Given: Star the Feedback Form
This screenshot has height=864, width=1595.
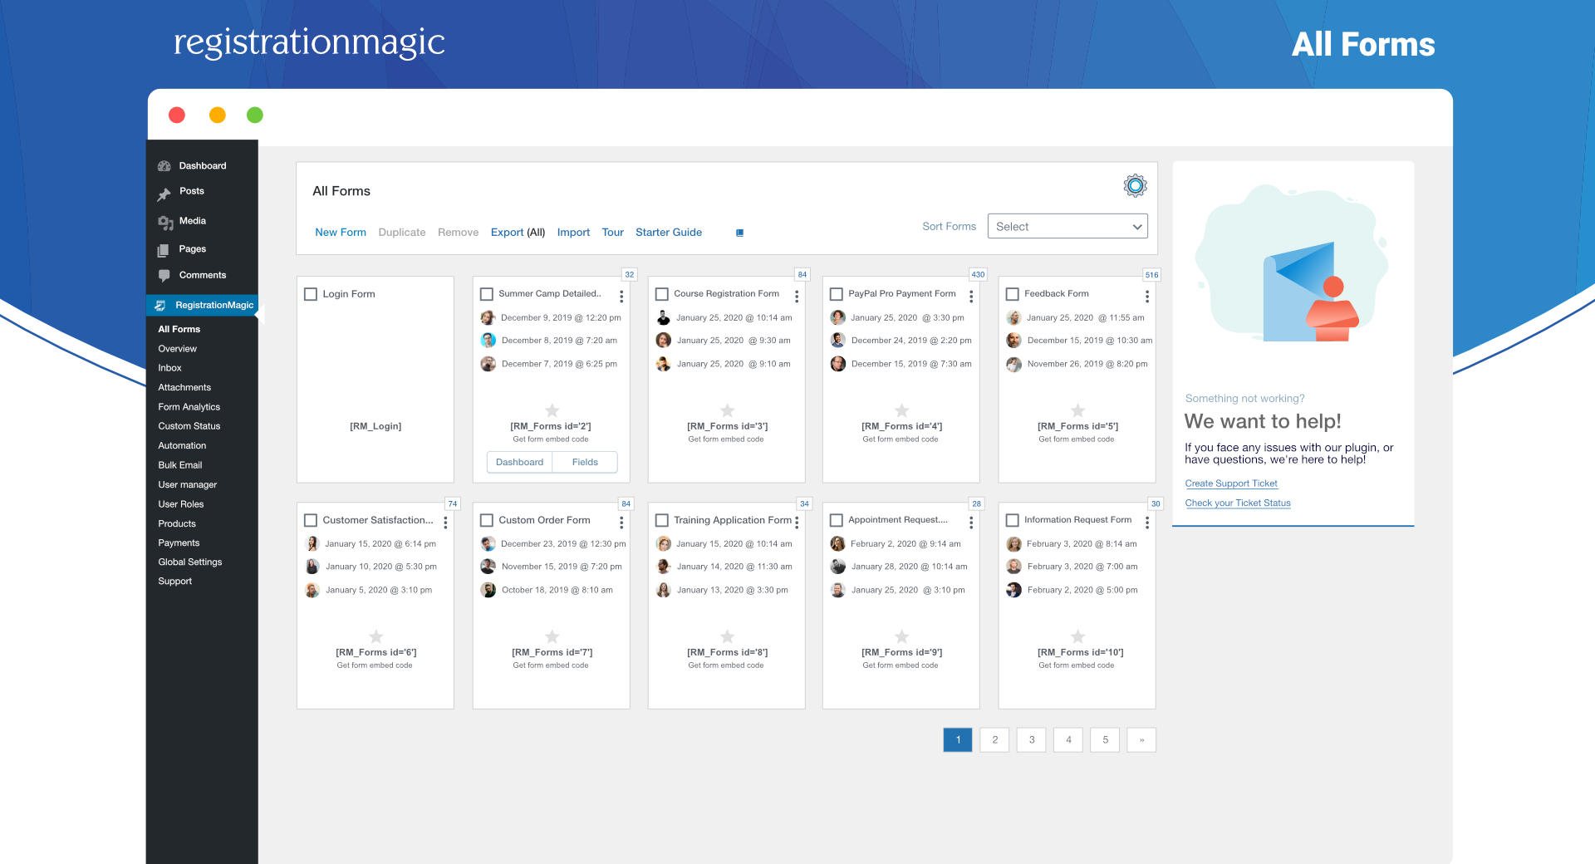Looking at the screenshot, I should pyautogui.click(x=1077, y=410).
